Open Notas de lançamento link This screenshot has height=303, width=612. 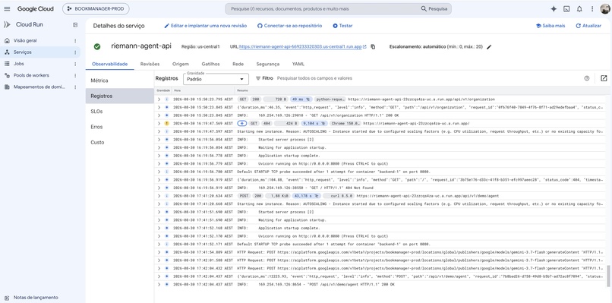tap(36, 298)
